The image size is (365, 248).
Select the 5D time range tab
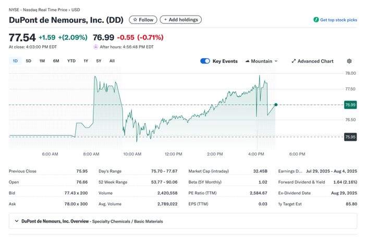[28, 61]
